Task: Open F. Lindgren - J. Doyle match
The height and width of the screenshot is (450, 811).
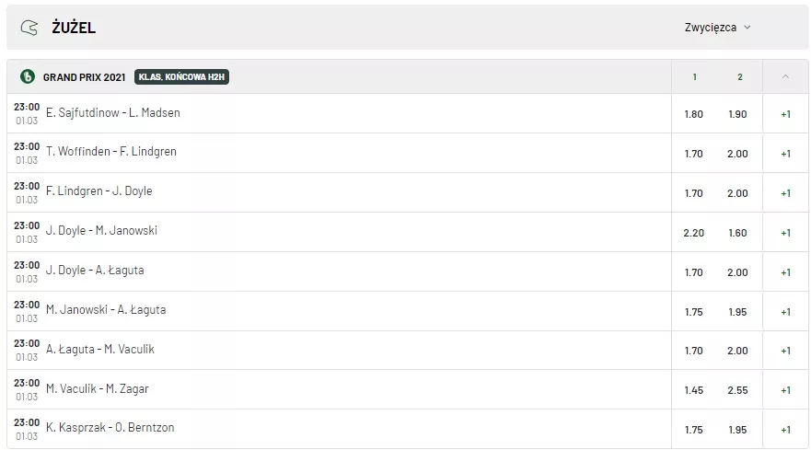Action: click(x=98, y=190)
